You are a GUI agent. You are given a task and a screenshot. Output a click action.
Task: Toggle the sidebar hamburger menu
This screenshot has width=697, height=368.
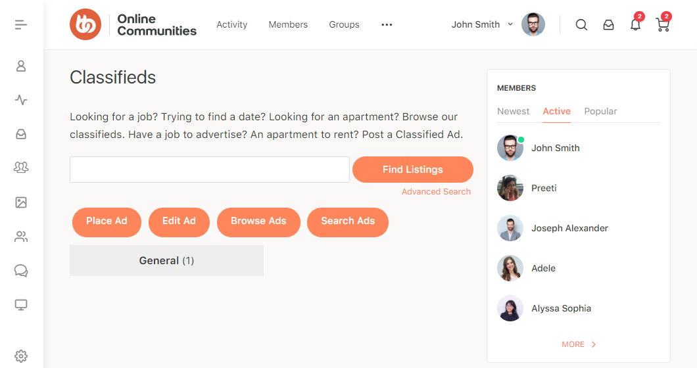coord(21,25)
